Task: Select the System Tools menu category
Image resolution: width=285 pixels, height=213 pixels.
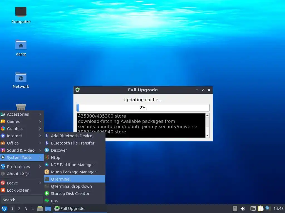Action: coord(22,158)
